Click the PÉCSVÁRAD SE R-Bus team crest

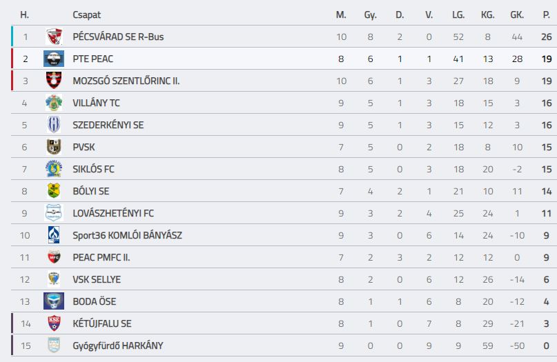click(x=54, y=37)
